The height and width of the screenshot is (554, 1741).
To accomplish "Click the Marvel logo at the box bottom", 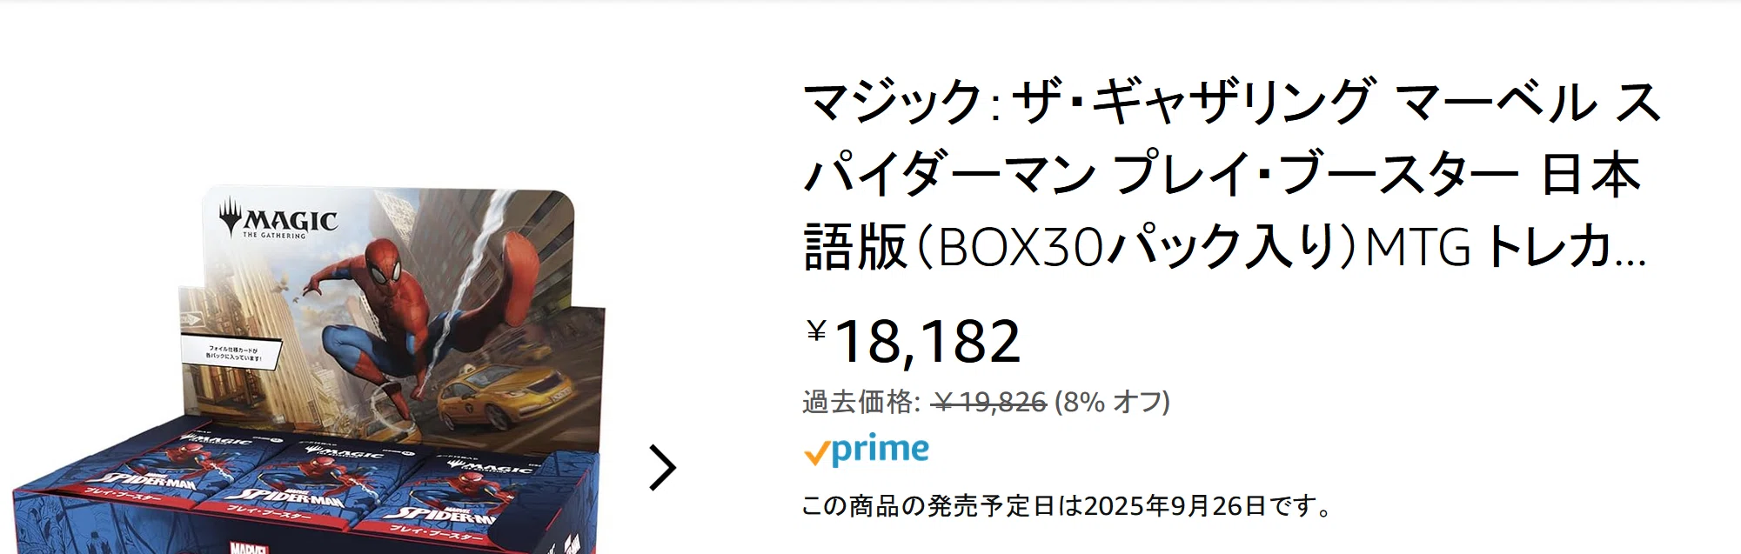I will (x=246, y=548).
